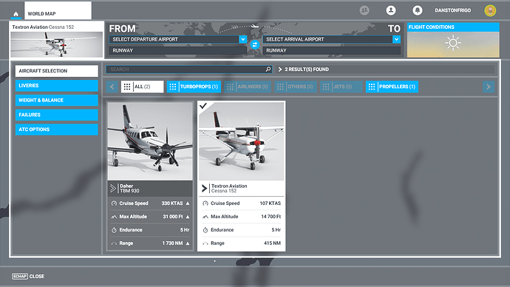Expand the departure airport dropdown

click(x=242, y=39)
